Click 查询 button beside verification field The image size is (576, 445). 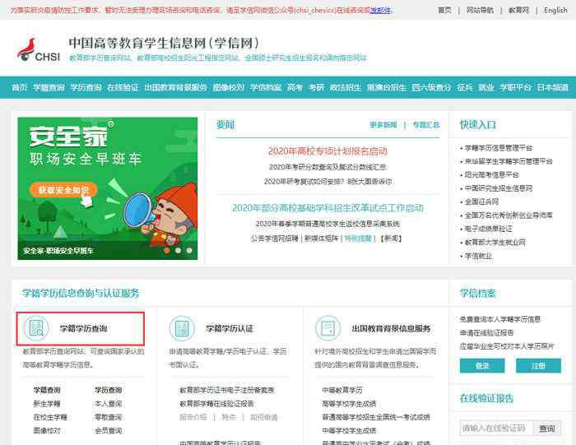pos(547,428)
